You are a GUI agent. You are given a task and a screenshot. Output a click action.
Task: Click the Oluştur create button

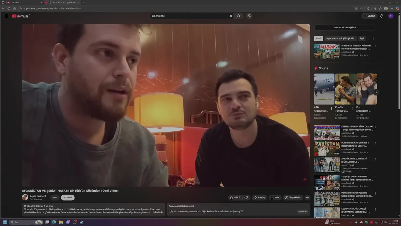(369, 16)
